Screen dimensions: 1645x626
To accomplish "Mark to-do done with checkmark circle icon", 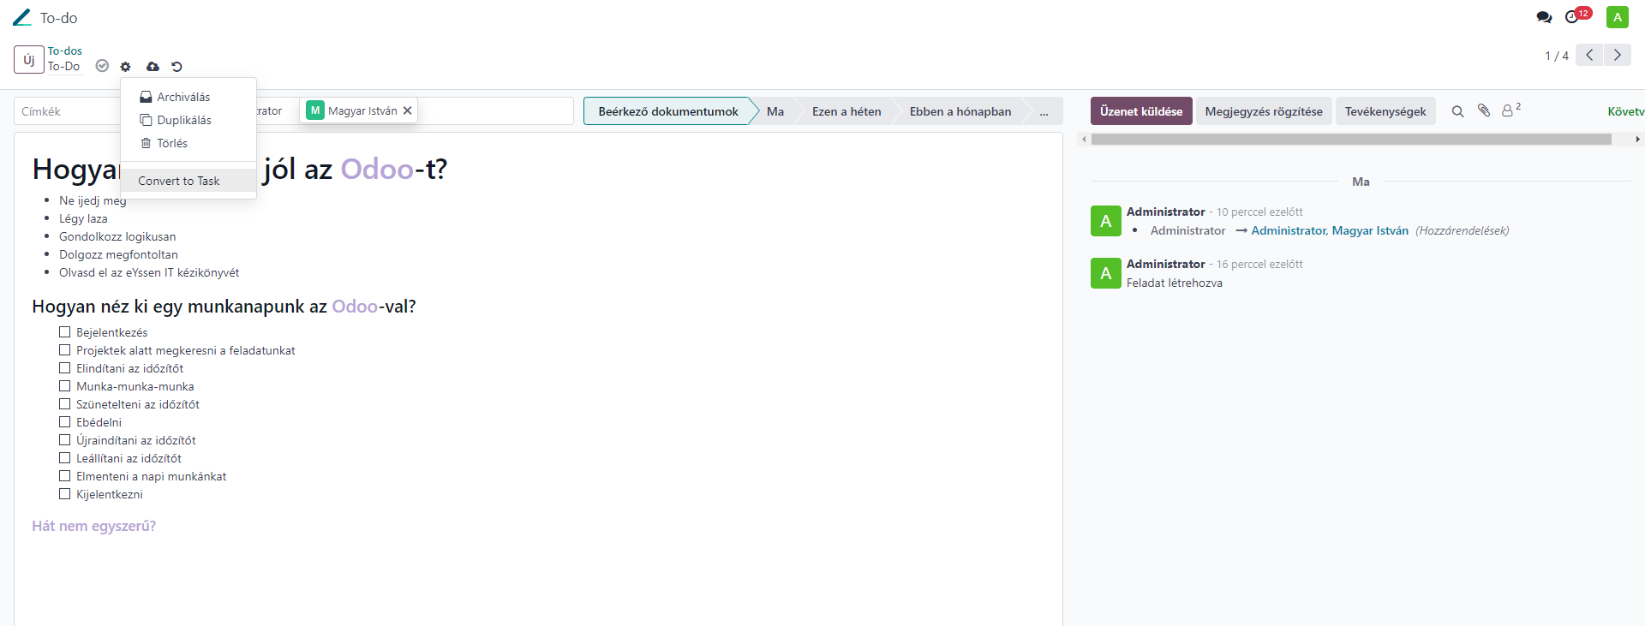I will pos(102,66).
